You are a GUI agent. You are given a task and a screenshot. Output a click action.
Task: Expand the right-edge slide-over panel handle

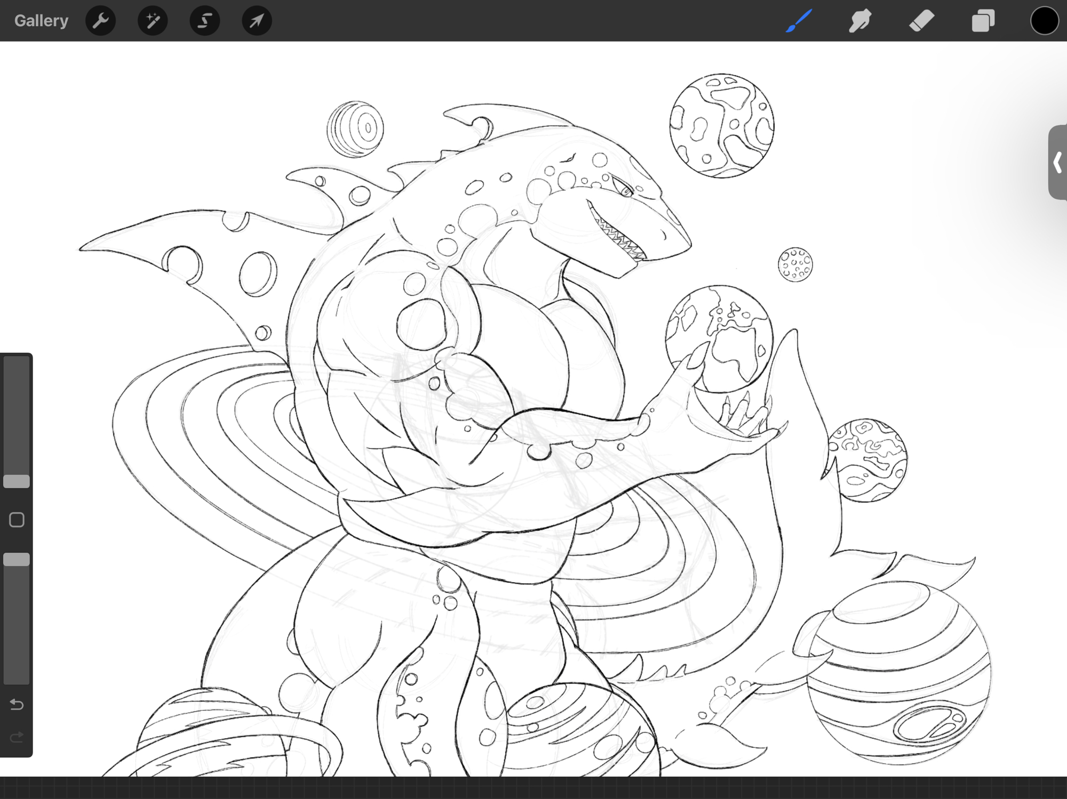click(1057, 163)
